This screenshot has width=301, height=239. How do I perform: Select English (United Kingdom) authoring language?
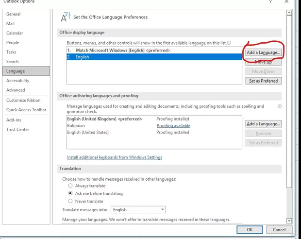tap(154, 119)
